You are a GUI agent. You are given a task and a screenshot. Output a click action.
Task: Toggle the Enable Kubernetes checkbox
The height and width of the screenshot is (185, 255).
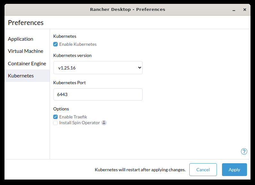pyautogui.click(x=55, y=44)
